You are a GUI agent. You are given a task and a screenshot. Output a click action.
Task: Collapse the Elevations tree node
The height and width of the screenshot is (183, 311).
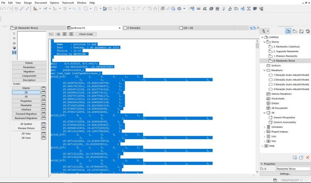(265, 70)
